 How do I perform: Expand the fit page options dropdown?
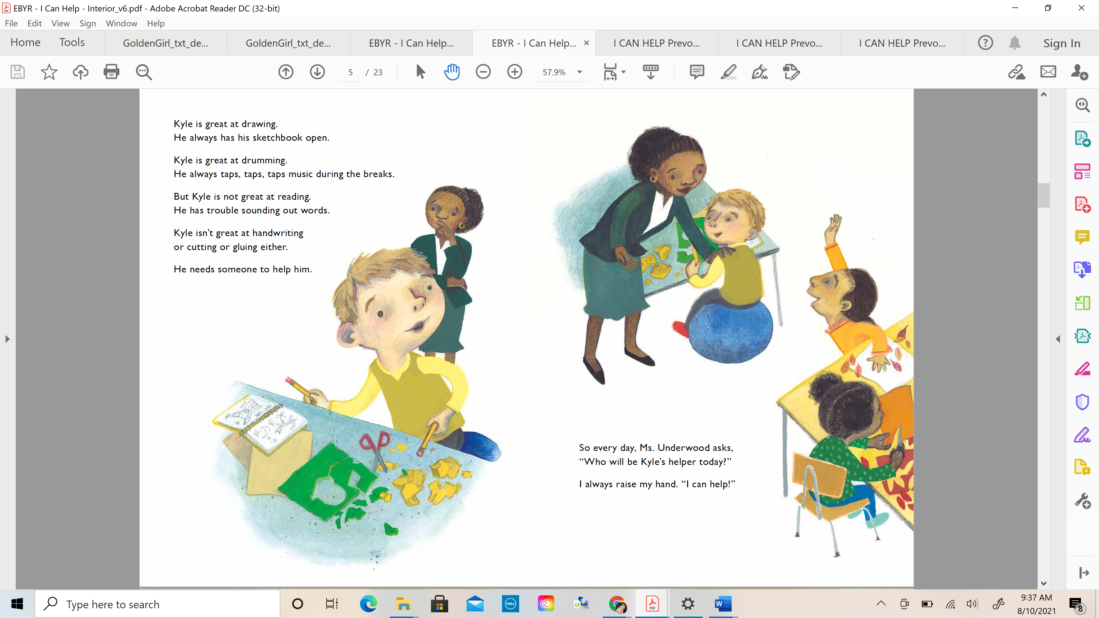(x=624, y=72)
